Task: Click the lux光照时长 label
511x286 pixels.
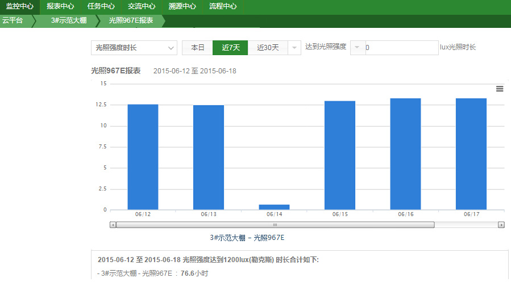Action: pyautogui.click(x=458, y=47)
